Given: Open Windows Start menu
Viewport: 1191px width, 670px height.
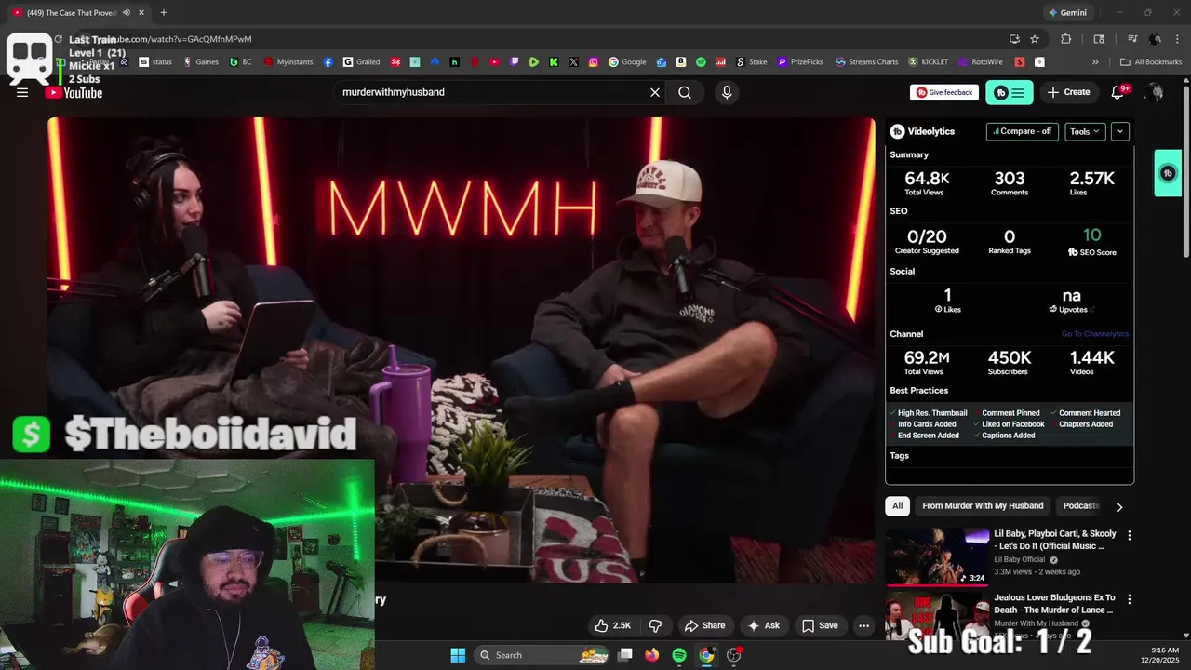Looking at the screenshot, I should point(458,655).
